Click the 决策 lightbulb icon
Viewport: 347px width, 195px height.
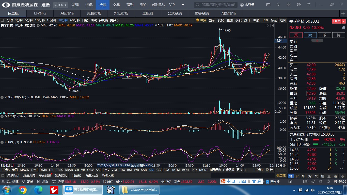pyautogui.click(x=198, y=20)
